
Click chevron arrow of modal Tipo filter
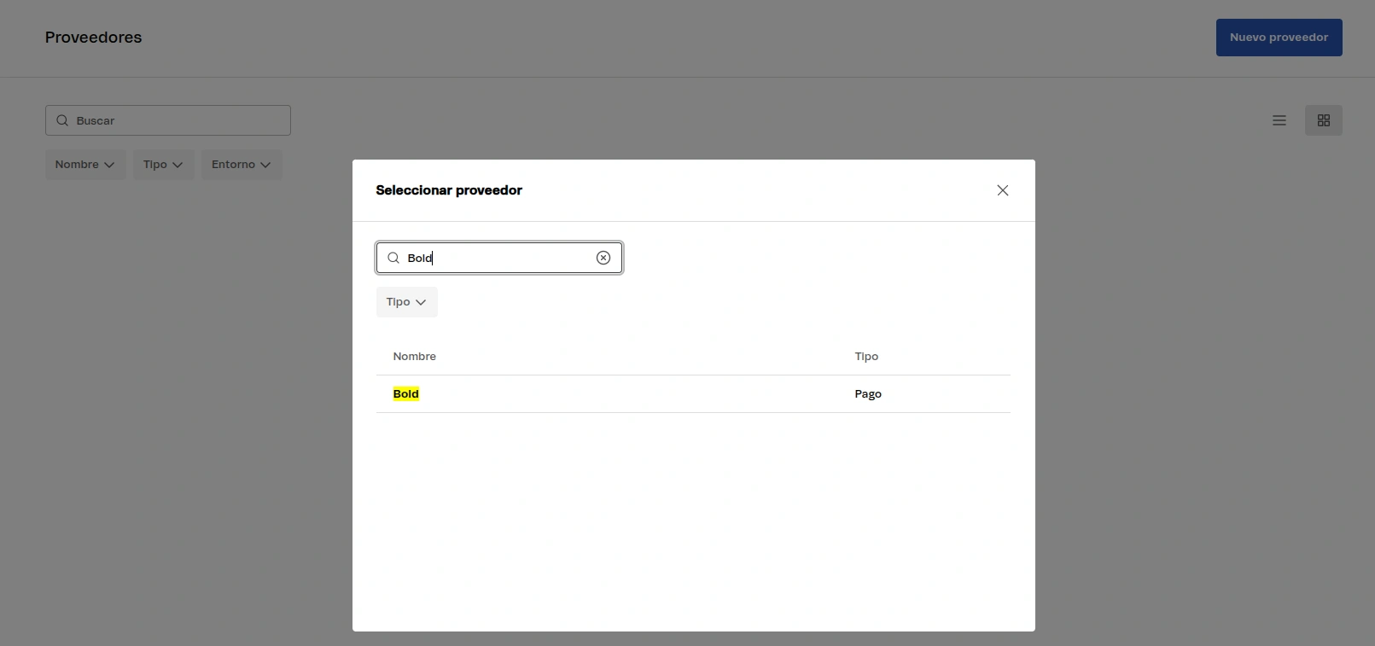pyautogui.click(x=421, y=302)
